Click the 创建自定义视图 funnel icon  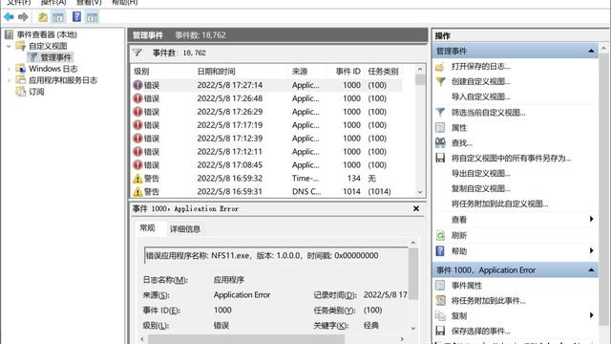click(440, 81)
